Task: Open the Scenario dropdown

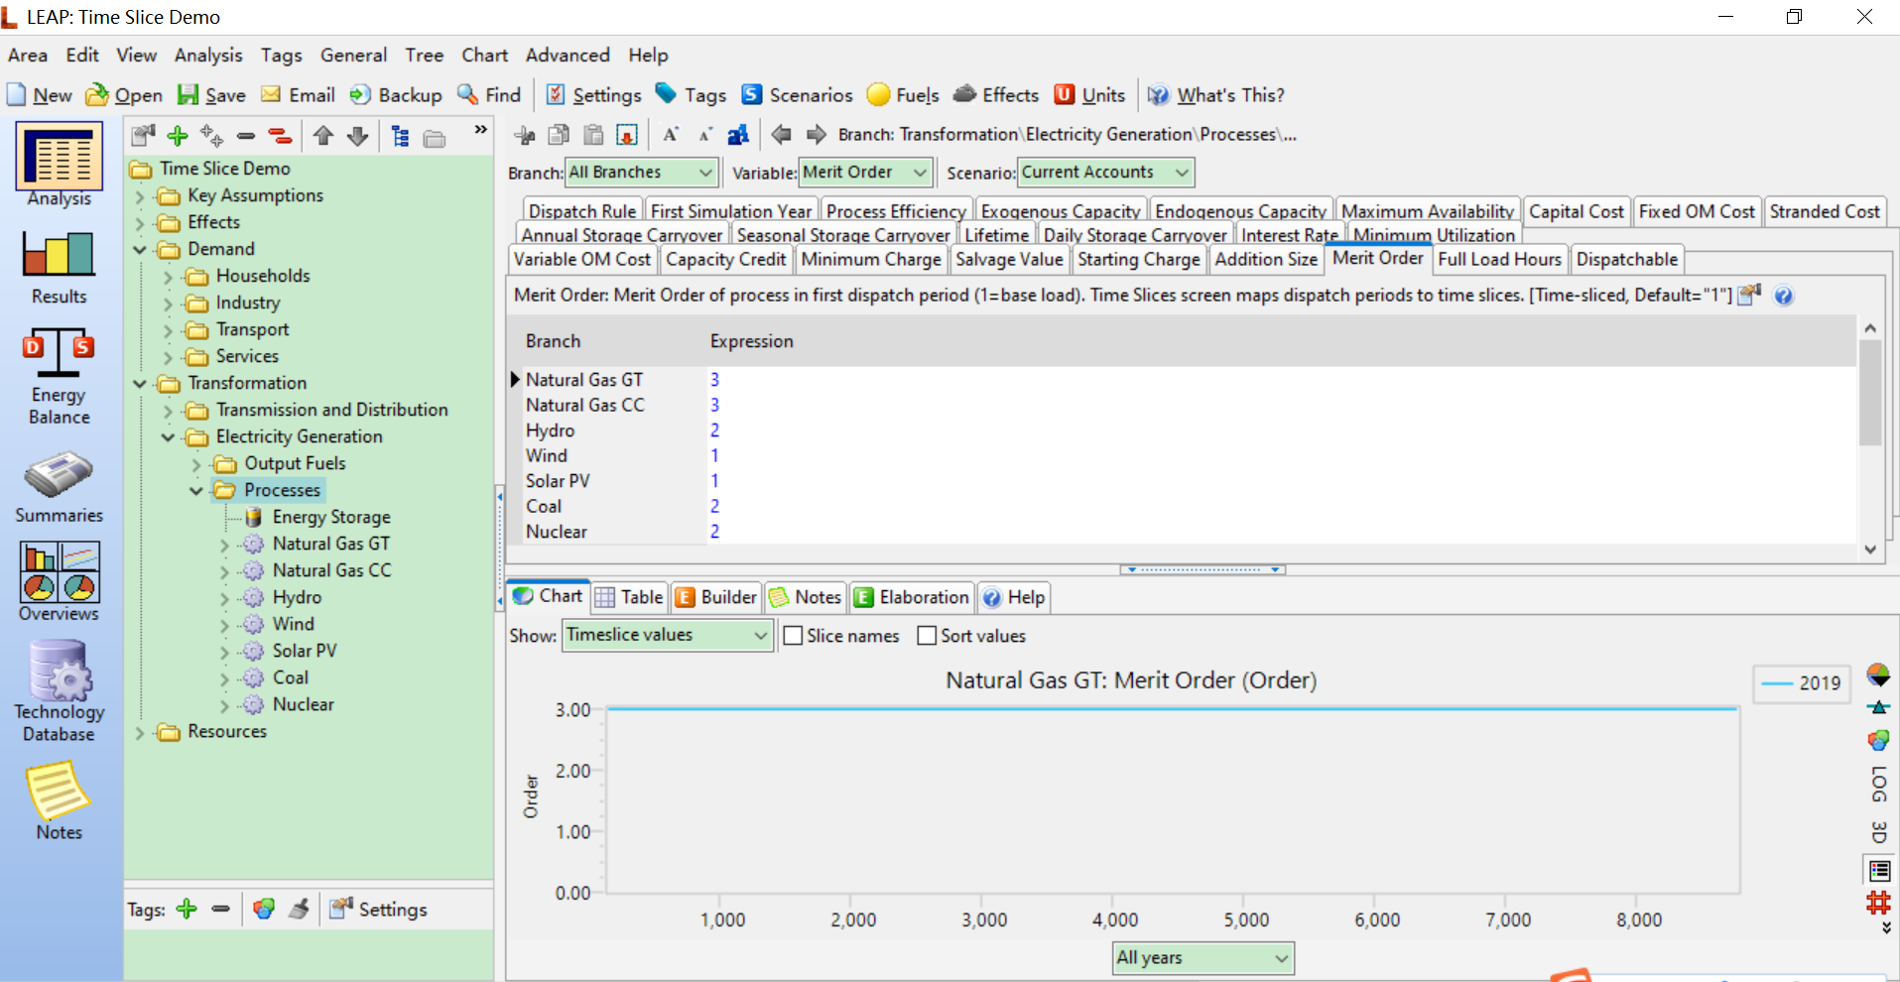Action: point(1105,173)
